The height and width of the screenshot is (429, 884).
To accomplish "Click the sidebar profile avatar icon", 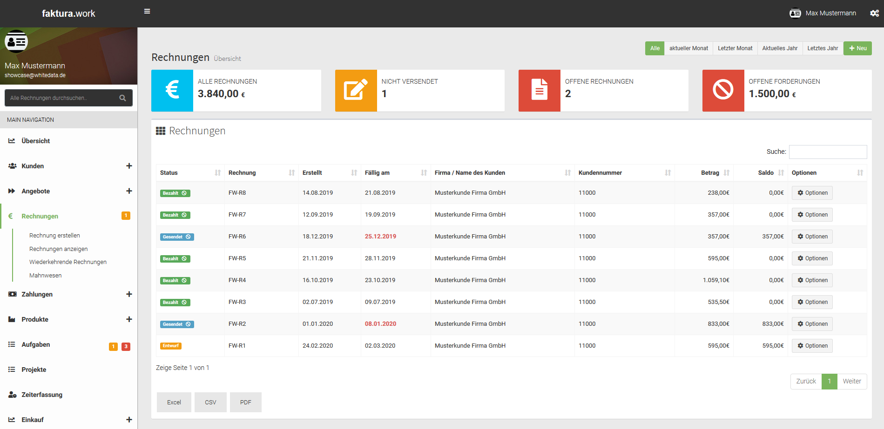I will (16, 41).
